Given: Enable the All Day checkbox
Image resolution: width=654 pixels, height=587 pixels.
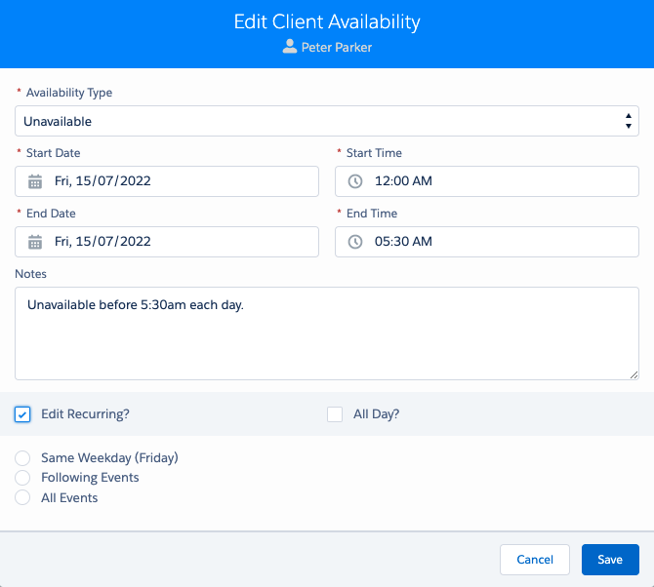Looking at the screenshot, I should [335, 414].
